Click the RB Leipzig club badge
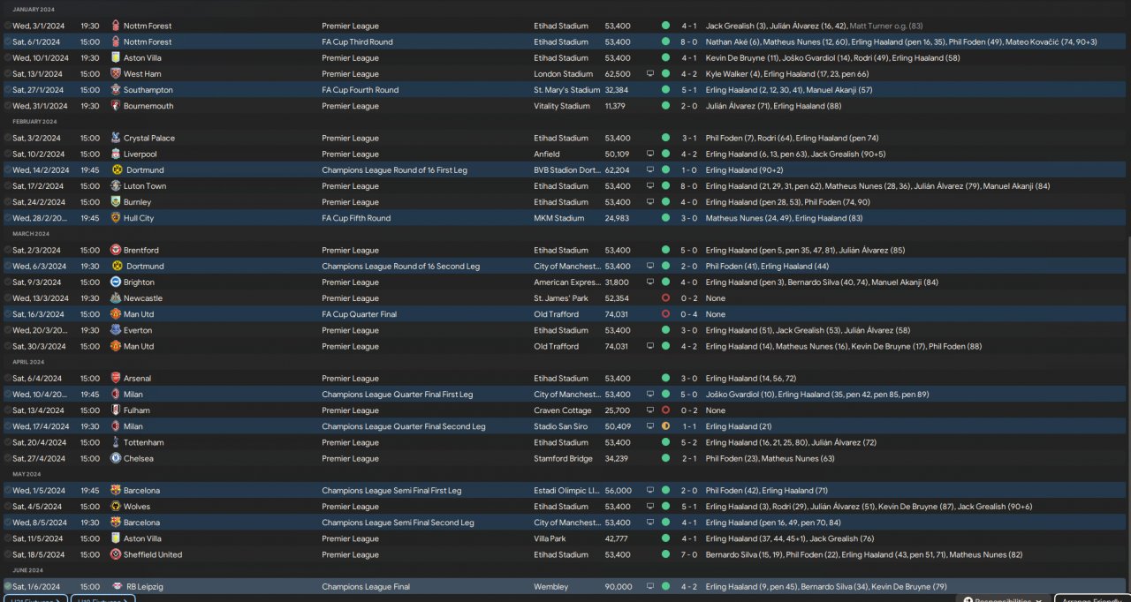This screenshot has width=1131, height=602. (x=116, y=587)
